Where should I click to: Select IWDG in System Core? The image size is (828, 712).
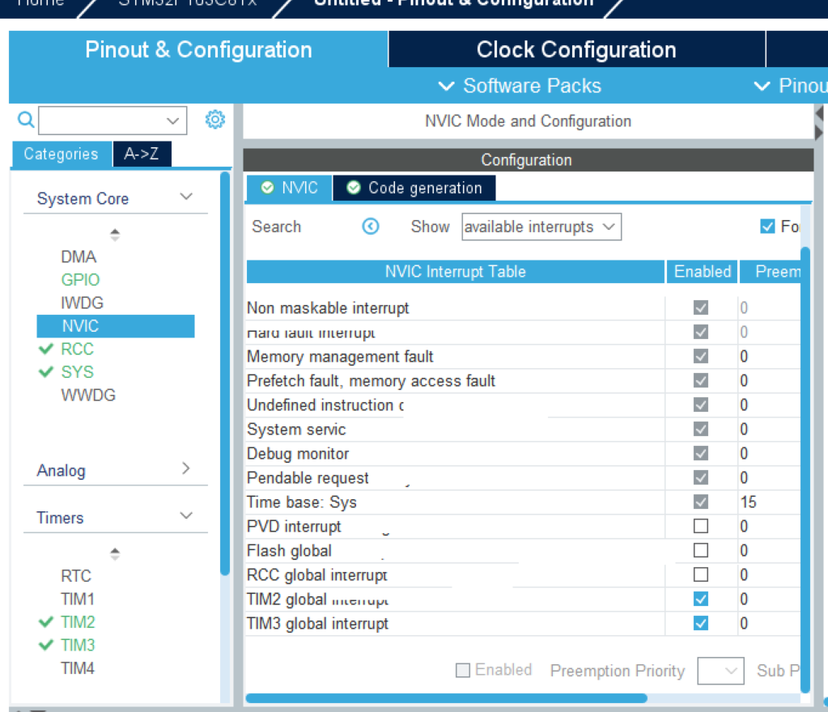tap(82, 303)
